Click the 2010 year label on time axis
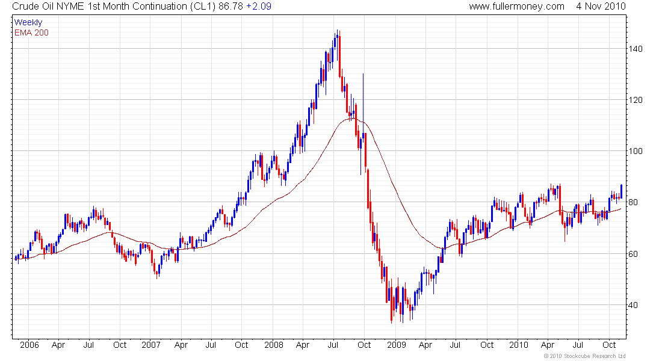The height and width of the screenshot is (361, 662). point(518,345)
